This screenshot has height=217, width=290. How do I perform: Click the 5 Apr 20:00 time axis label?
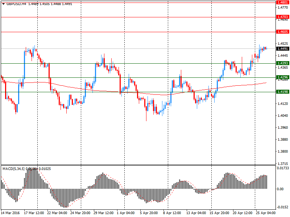(x=149, y=213)
